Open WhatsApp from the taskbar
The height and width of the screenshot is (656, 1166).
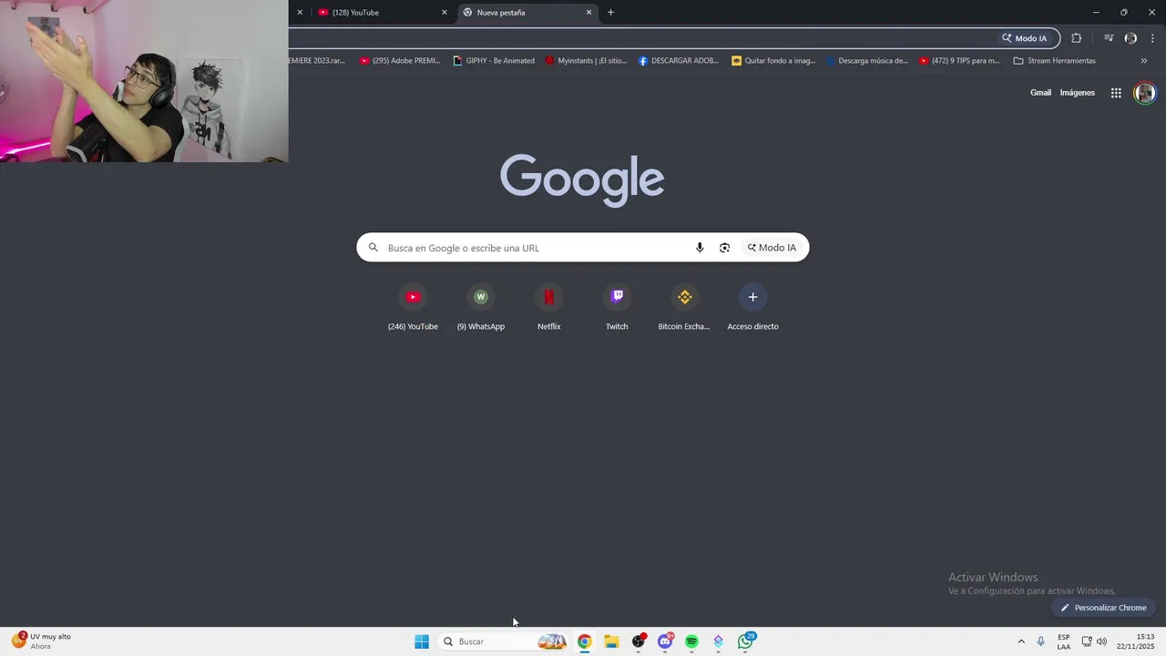pyautogui.click(x=745, y=641)
